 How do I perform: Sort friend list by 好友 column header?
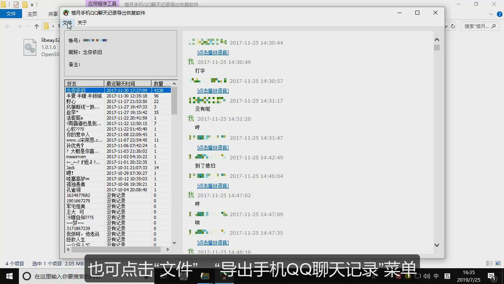pos(85,84)
